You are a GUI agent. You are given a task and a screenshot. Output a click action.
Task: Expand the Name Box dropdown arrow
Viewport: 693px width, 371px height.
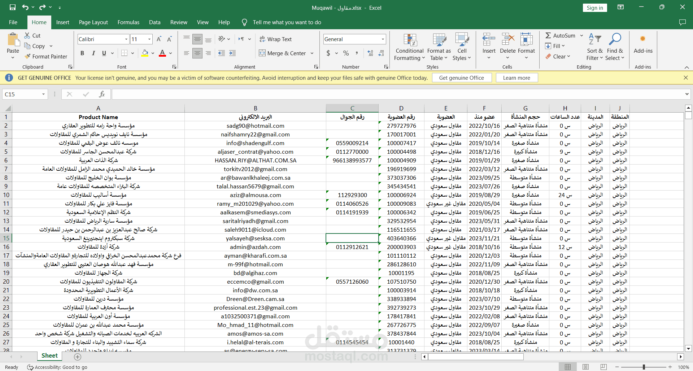[43, 94]
